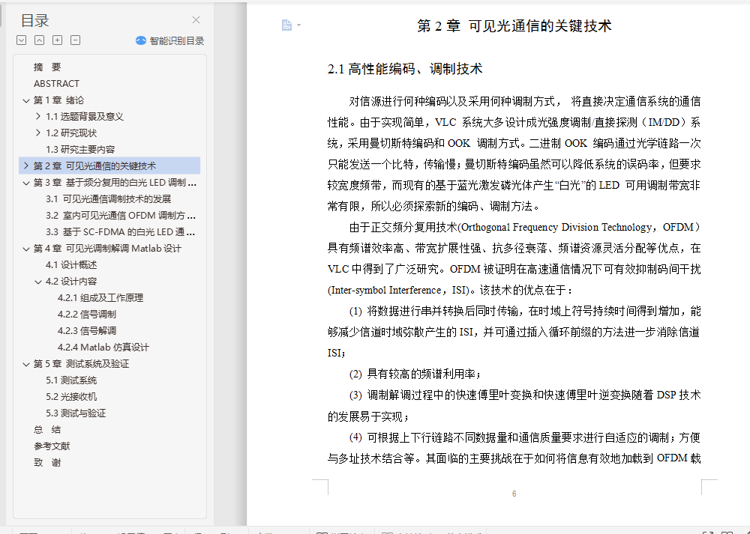The image size is (750, 534).
Task: Collapse 第 1 章 绪论 in the outline
Action: point(26,100)
